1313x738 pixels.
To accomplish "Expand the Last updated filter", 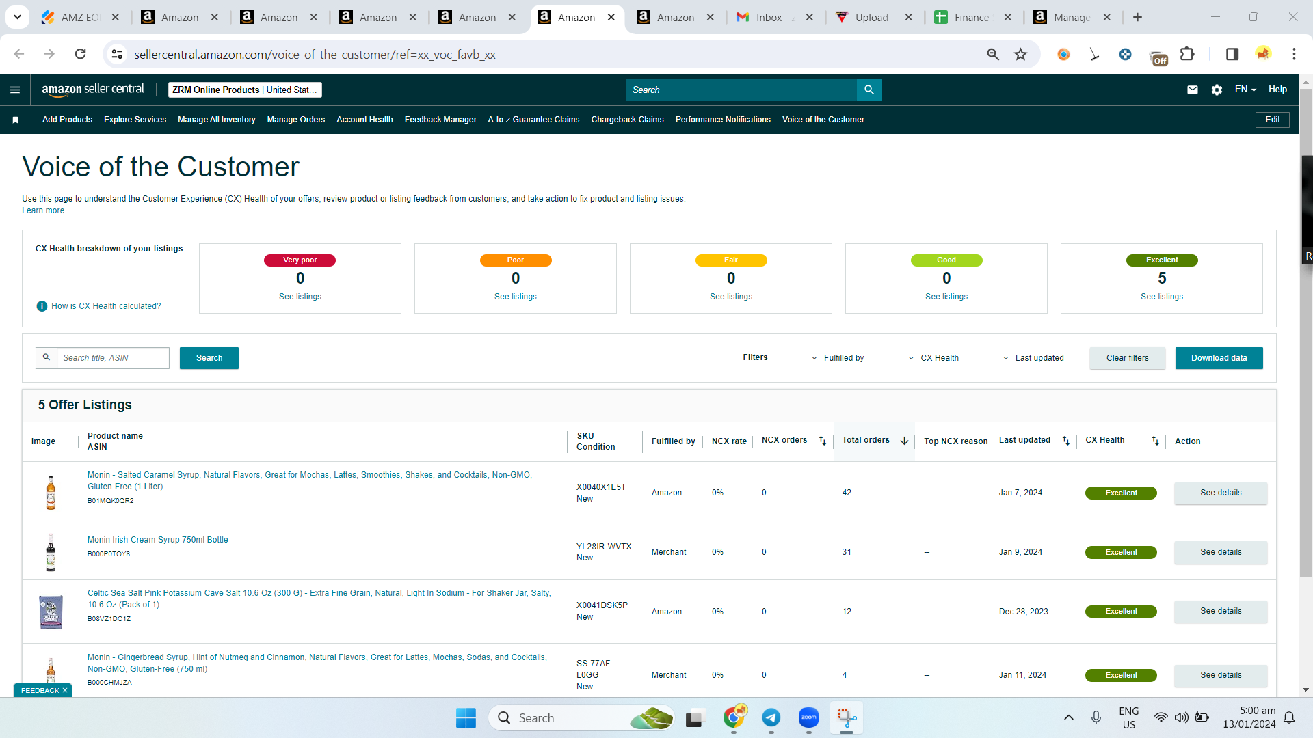I will (1033, 358).
